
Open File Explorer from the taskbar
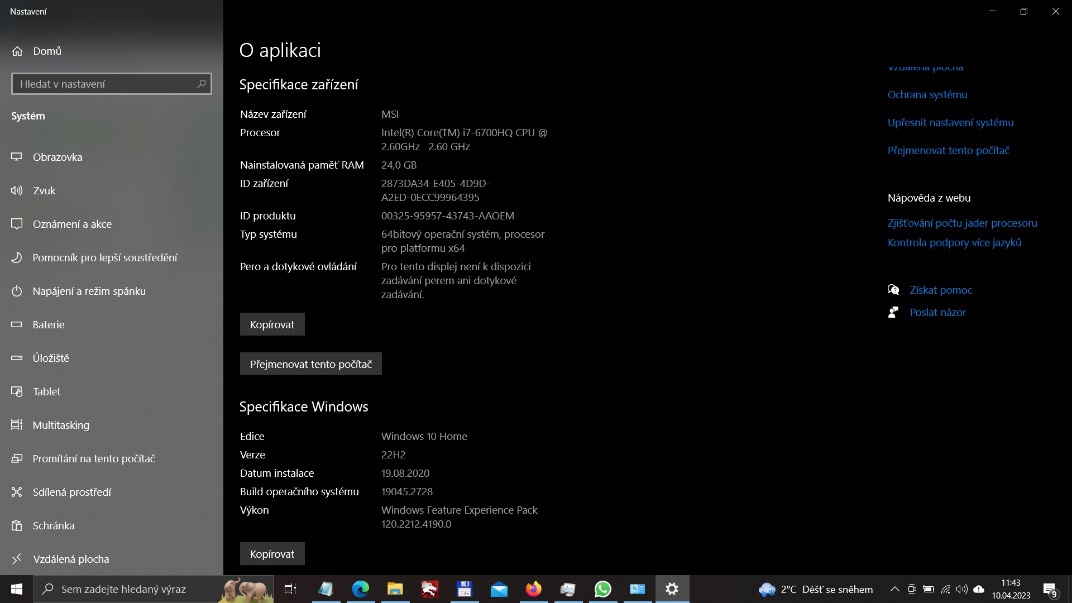pyautogui.click(x=395, y=589)
